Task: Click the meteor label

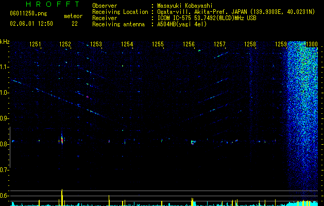Action: (73, 16)
